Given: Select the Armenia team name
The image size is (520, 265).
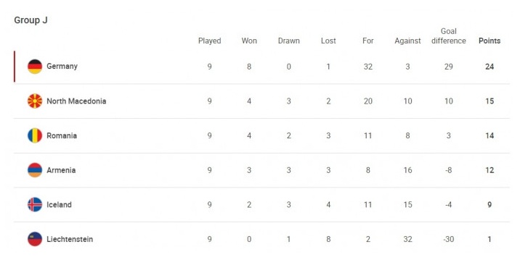Looking at the screenshot, I should (x=61, y=170).
